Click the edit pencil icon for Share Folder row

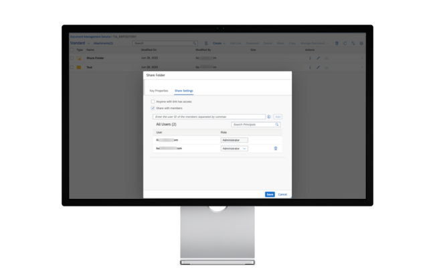319,58
